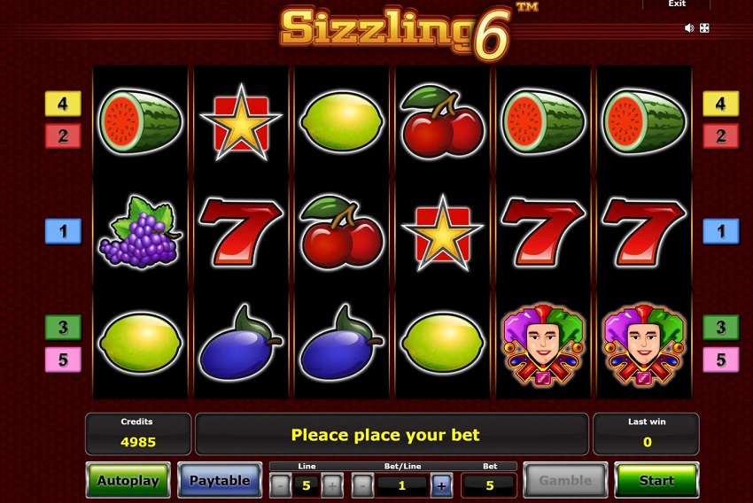The width and height of the screenshot is (753, 503).
Task: Select payline 5 pink marker on right
Action: point(721,360)
